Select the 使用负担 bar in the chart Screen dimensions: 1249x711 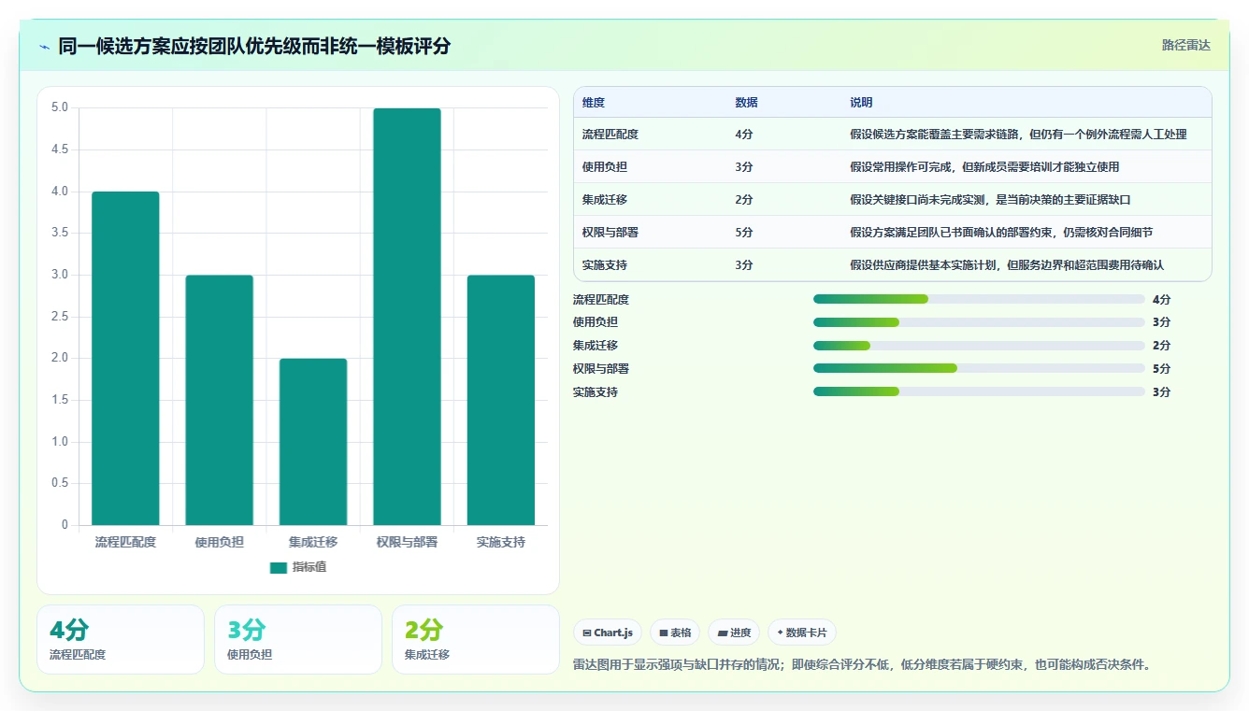220,400
